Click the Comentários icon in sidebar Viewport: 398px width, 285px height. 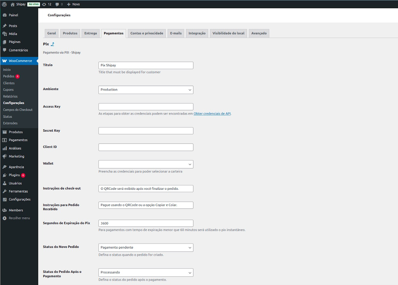[x=5, y=50]
